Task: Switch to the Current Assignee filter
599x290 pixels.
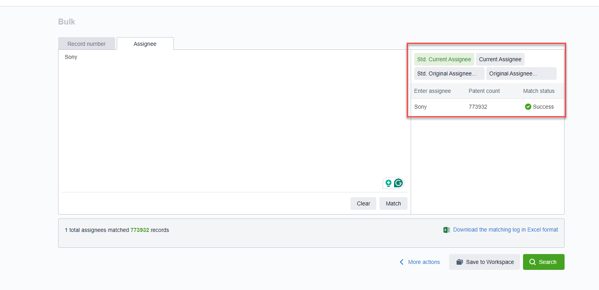Action: click(500, 59)
